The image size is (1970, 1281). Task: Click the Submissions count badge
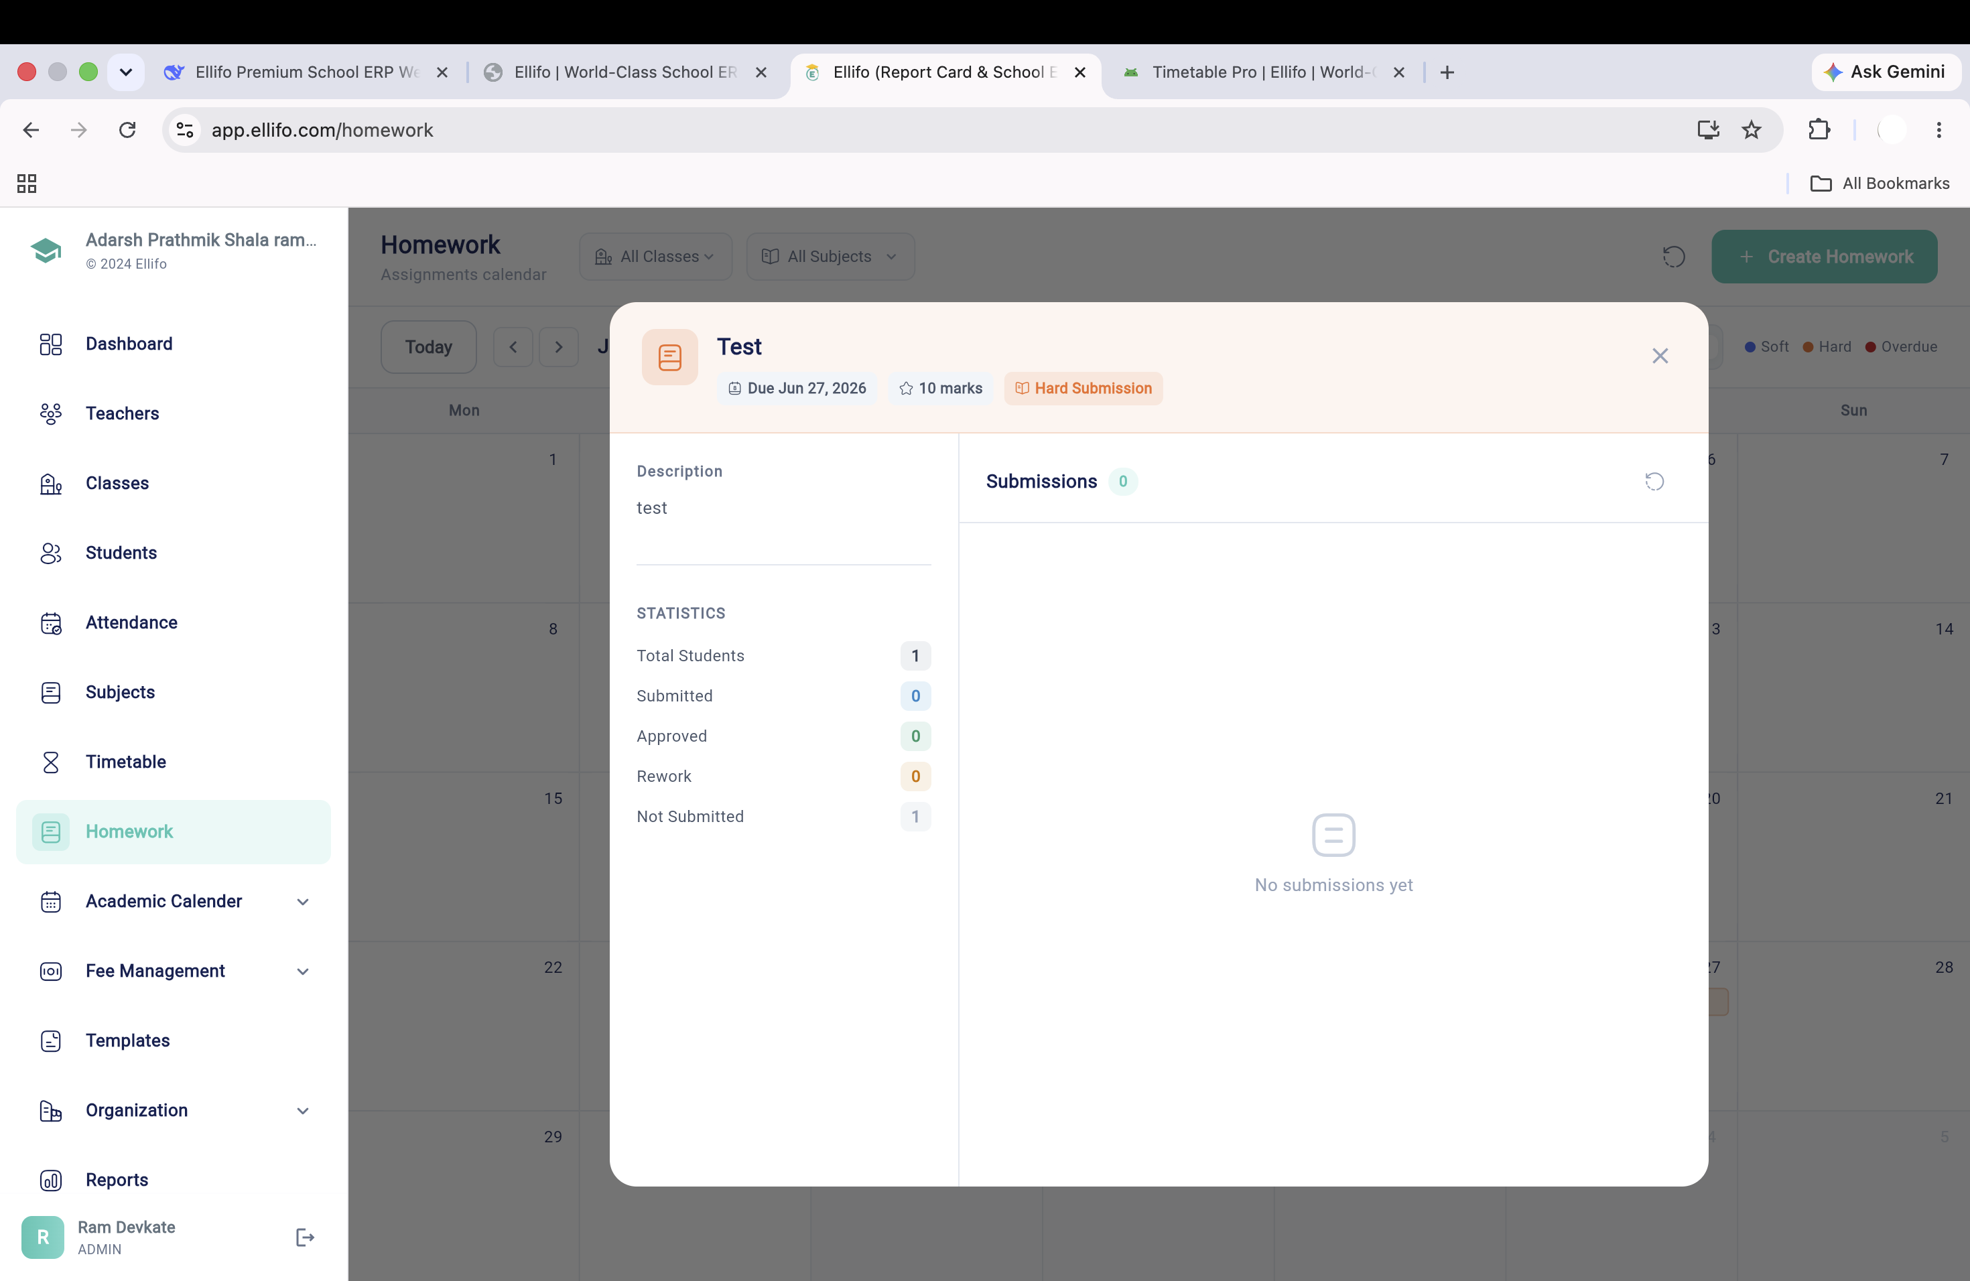[x=1122, y=482]
